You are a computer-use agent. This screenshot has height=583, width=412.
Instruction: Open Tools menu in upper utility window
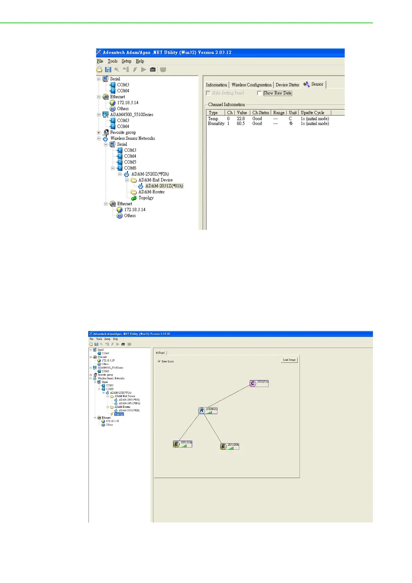(113, 61)
